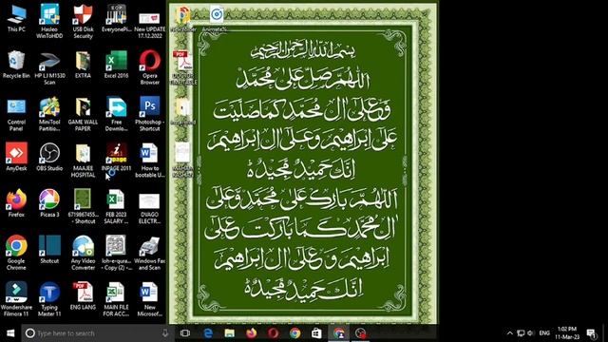Launch Wondershare Filmora 11
Viewport: 608px width, 342px height.
[x=16, y=299]
